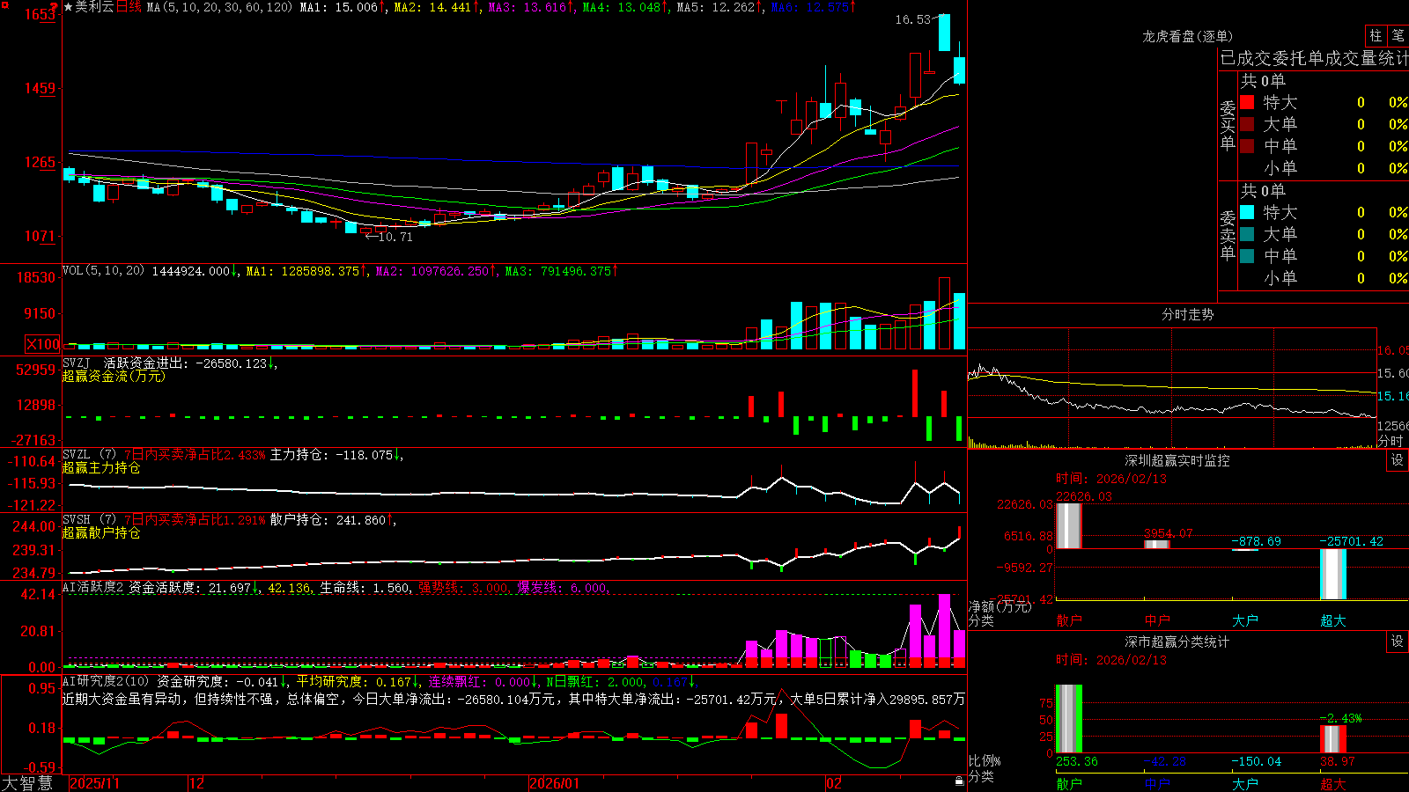Viewport: 1409px width, 792px height.
Task: Click the MA(5,10,20,30,60,120) indicator label
Action: point(219,7)
